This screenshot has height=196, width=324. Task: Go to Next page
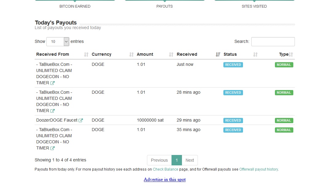[x=190, y=160]
